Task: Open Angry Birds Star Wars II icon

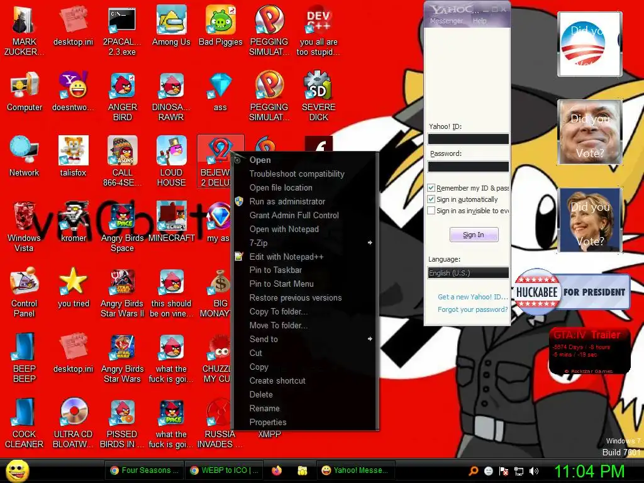Action: tap(123, 292)
